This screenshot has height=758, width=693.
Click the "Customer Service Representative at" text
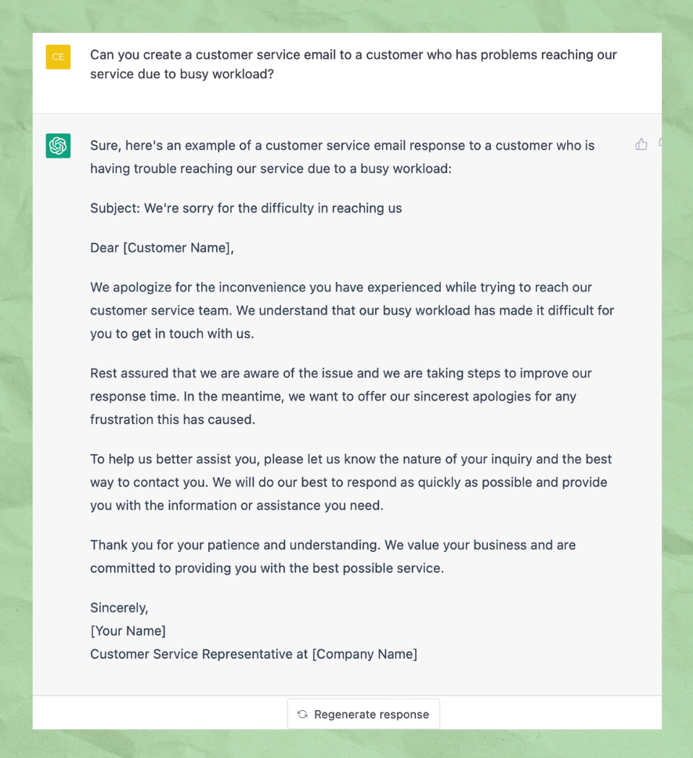click(199, 654)
